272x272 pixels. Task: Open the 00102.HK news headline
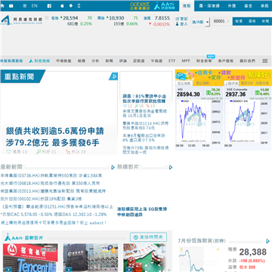point(41,199)
